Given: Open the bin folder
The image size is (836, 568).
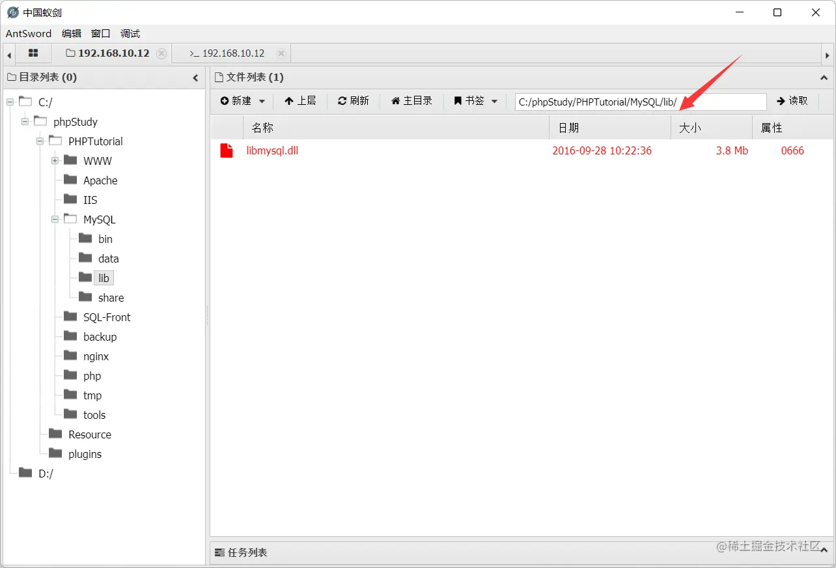Looking at the screenshot, I should click(x=105, y=239).
